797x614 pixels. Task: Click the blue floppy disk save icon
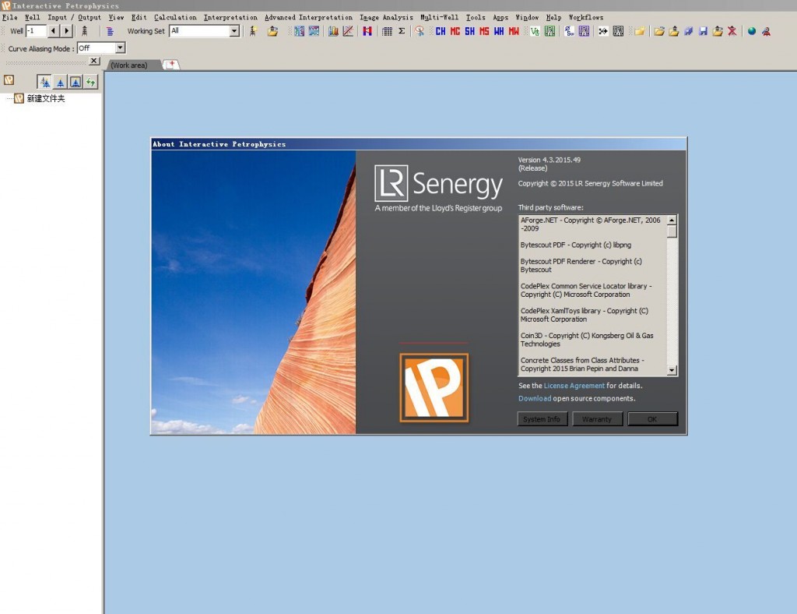tap(703, 31)
